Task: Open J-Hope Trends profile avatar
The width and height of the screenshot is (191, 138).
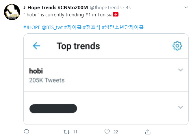Action: pyautogui.click(x=12, y=12)
